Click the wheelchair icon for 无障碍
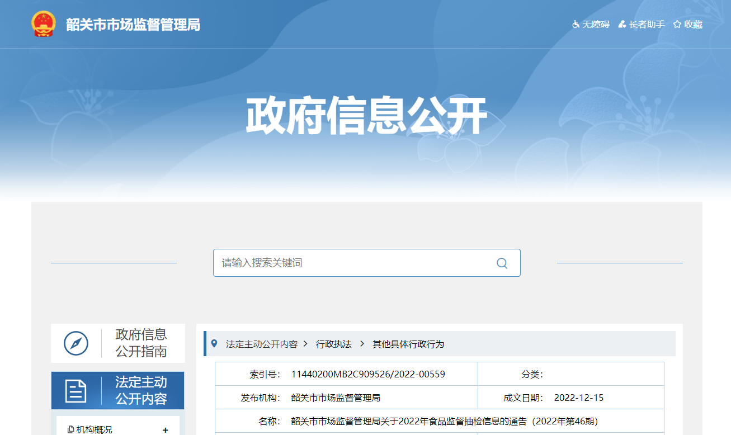This screenshot has height=435, width=731. (x=576, y=25)
